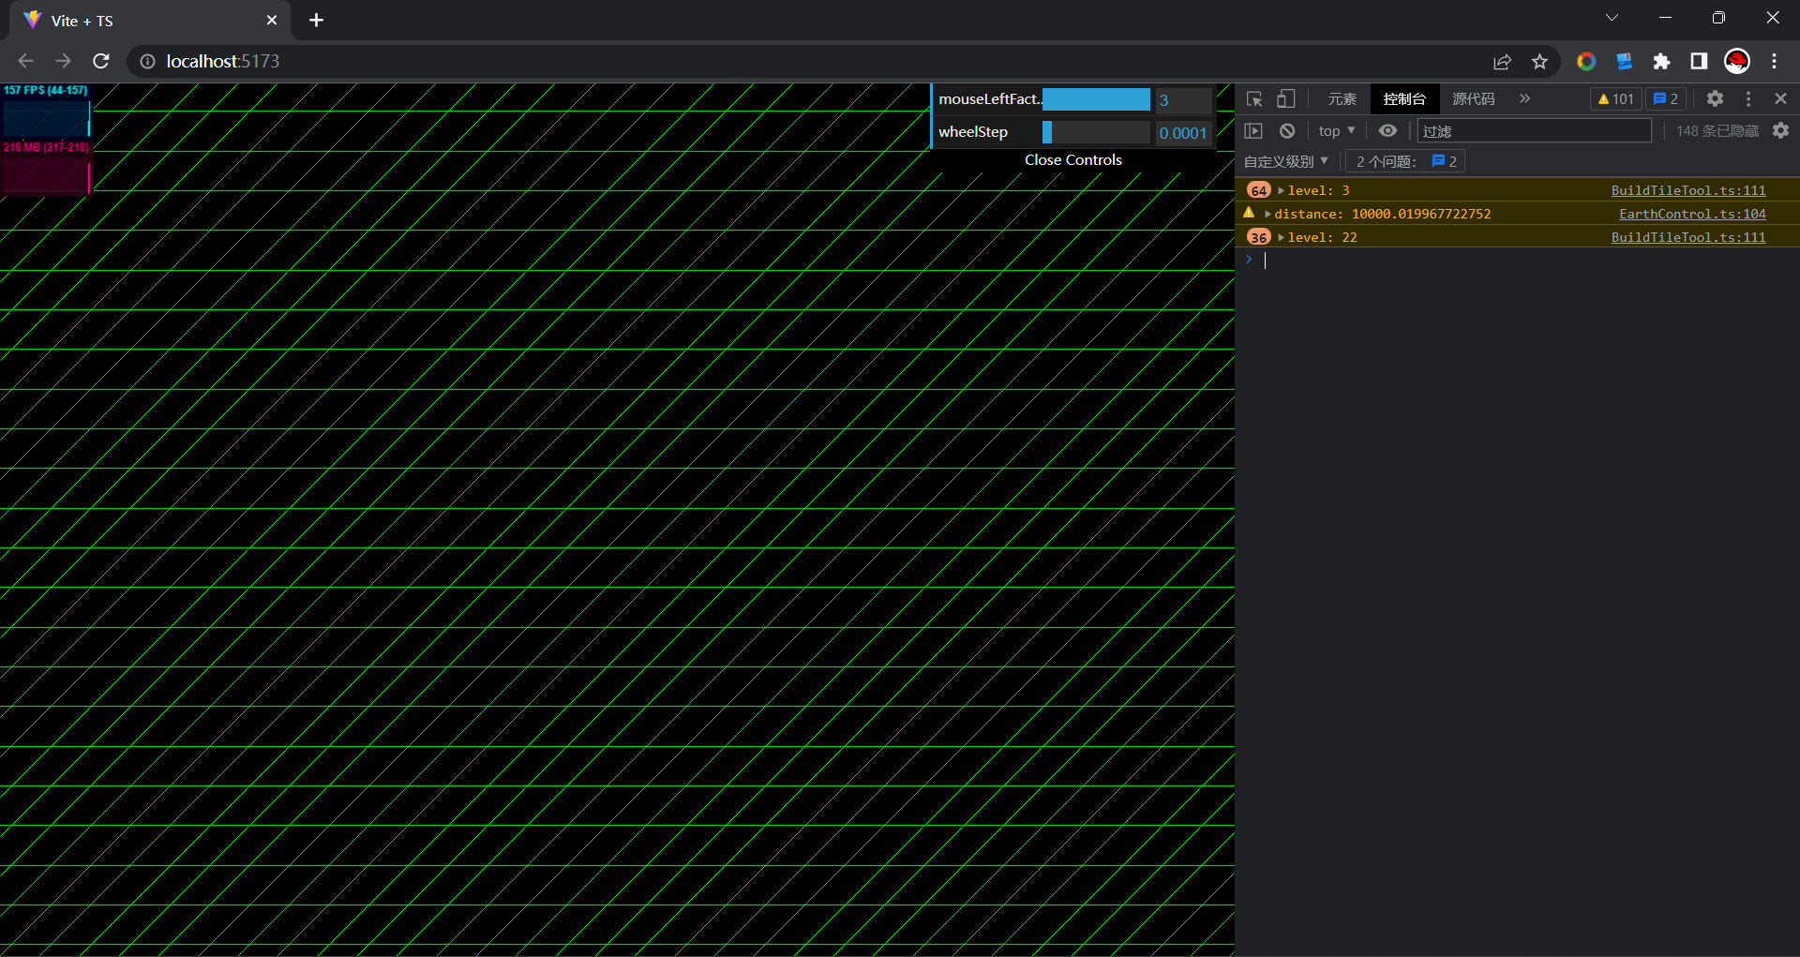The image size is (1800, 957).
Task: Open console settings gear beside hidden count
Action: pyautogui.click(x=1780, y=131)
